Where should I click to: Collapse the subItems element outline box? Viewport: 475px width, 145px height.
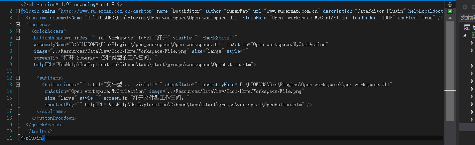point(18,78)
